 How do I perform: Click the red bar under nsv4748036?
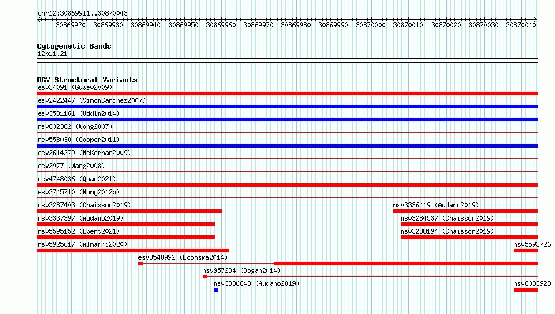287,185
